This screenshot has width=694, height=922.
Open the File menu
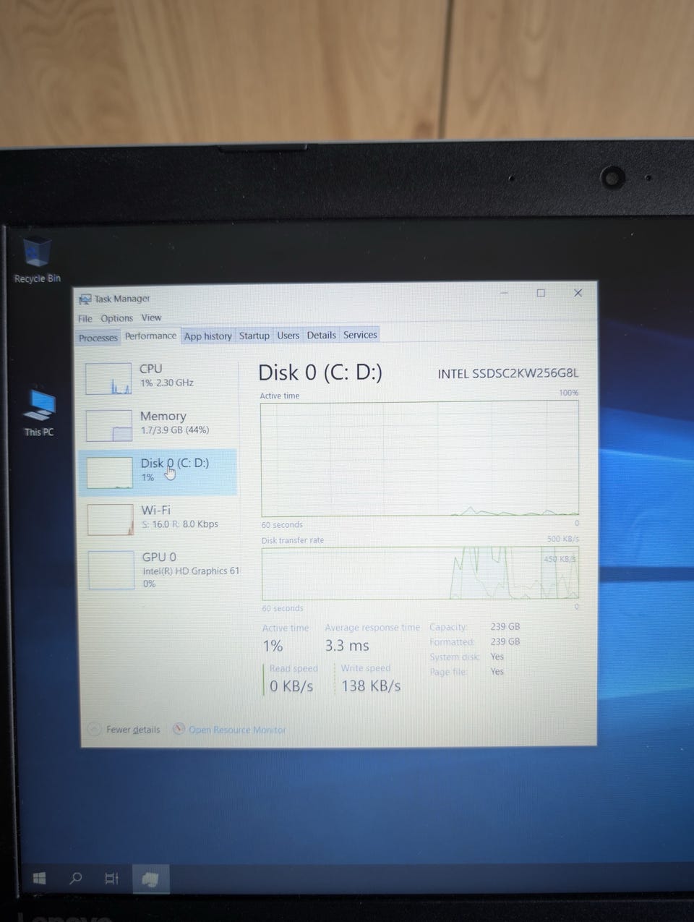pos(85,318)
